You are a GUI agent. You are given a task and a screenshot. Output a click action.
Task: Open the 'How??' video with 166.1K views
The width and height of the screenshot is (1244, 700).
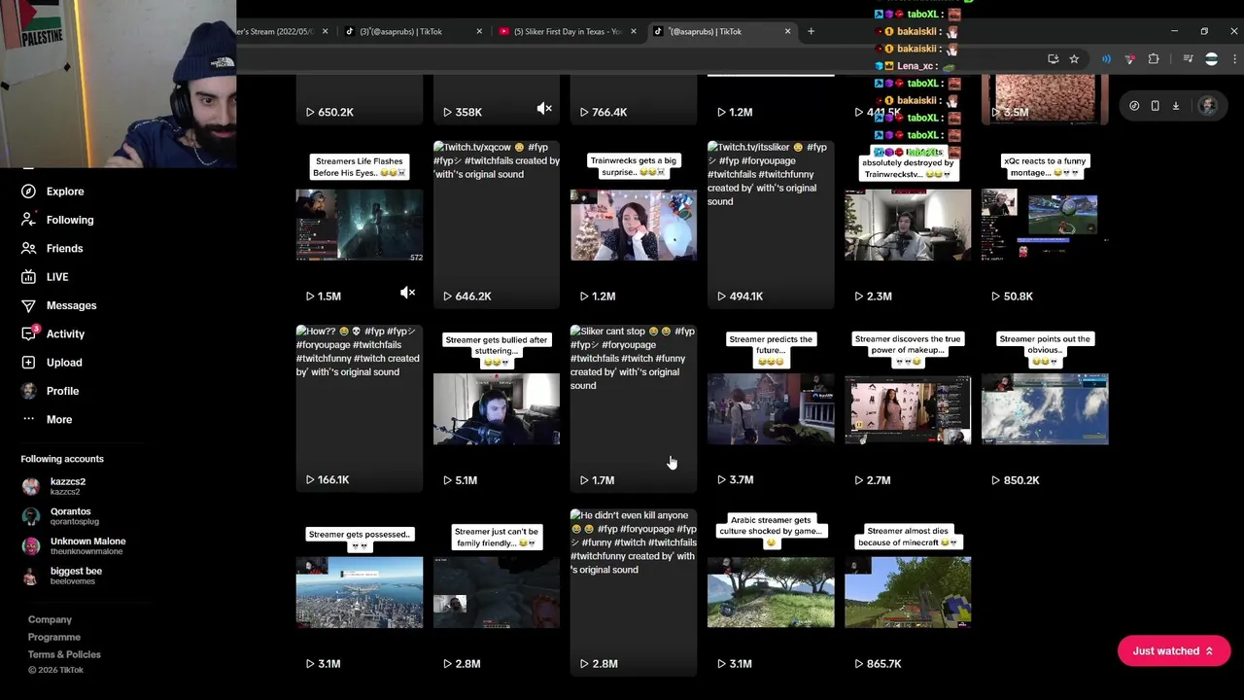point(360,408)
